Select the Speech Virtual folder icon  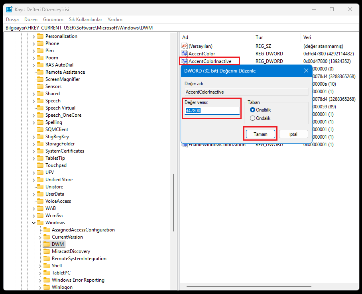(x=40, y=108)
